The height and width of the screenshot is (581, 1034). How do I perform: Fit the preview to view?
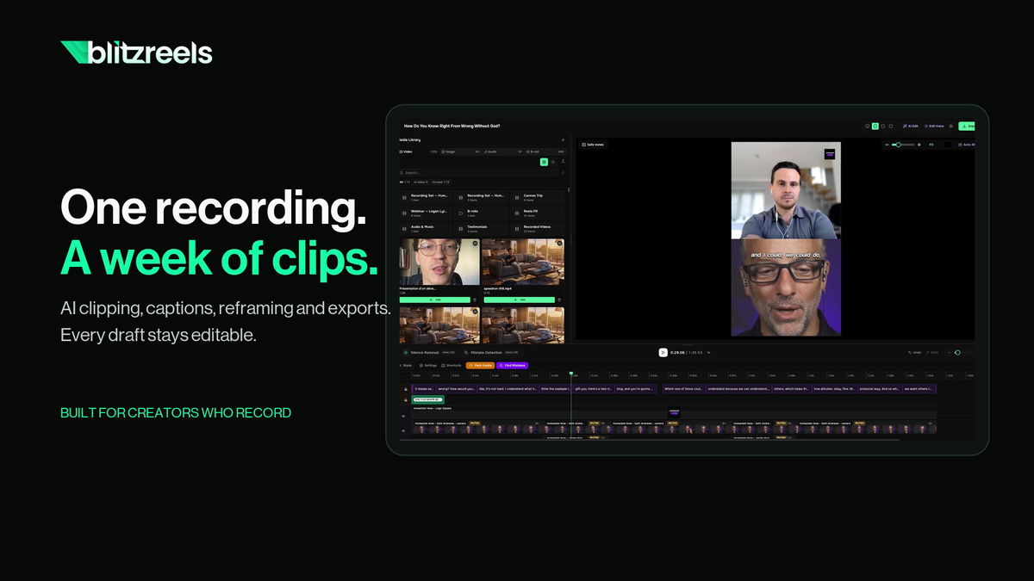[931, 145]
